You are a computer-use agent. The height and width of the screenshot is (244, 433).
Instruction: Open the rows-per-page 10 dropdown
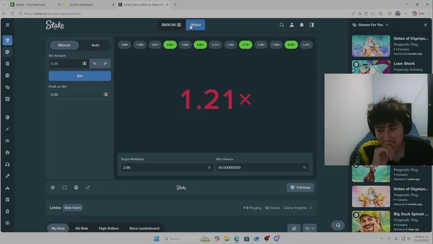click(309, 229)
